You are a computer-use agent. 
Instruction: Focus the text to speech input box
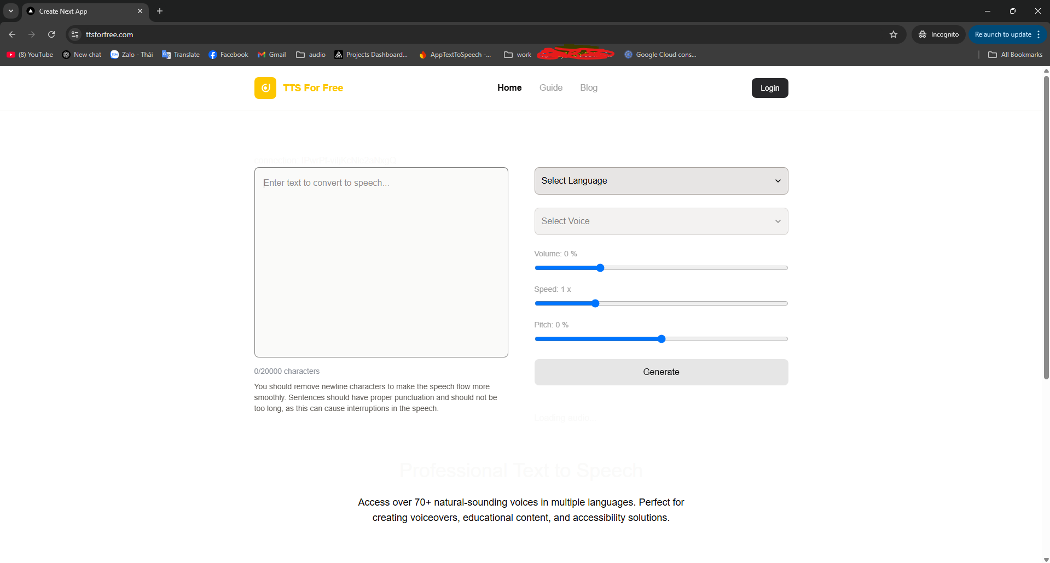coord(381,262)
